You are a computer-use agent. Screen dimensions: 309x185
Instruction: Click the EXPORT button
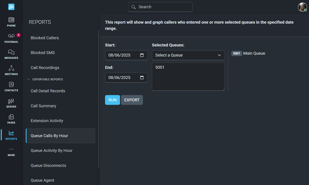[132, 100]
